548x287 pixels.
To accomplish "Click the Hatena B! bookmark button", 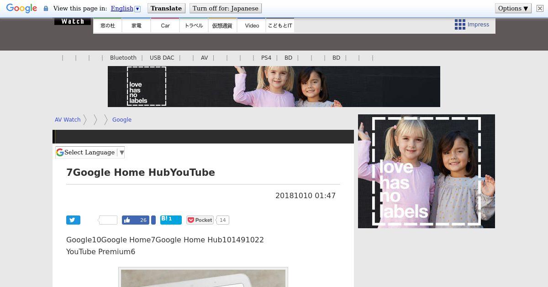I will click(x=171, y=220).
